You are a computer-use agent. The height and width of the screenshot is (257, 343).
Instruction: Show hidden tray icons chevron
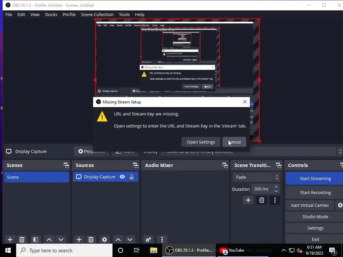click(283, 250)
